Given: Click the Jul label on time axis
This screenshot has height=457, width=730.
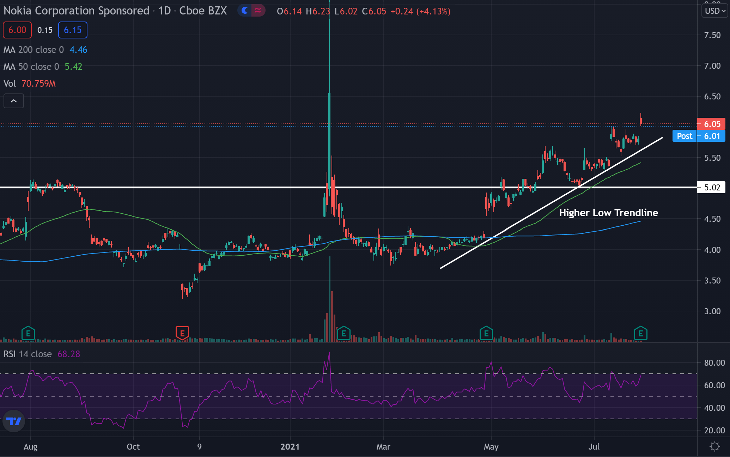Looking at the screenshot, I should pyautogui.click(x=594, y=447).
